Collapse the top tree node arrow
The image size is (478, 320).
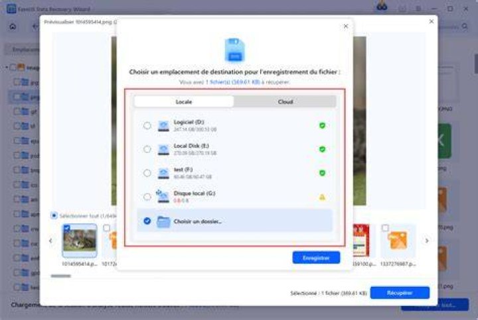(7, 67)
